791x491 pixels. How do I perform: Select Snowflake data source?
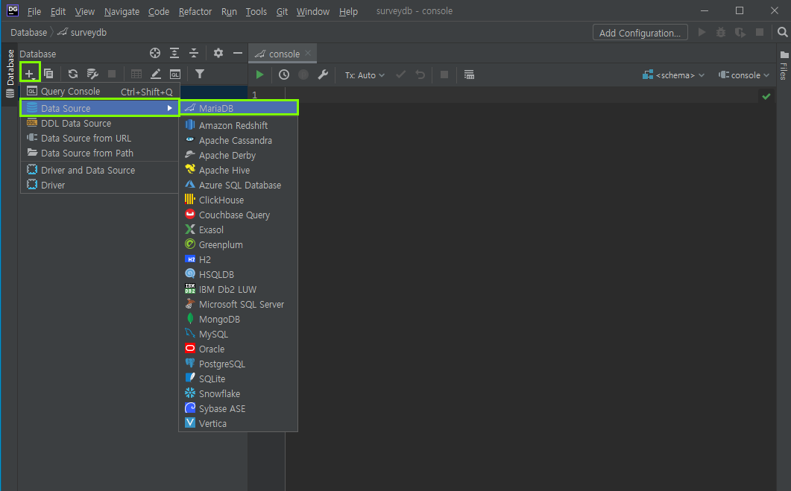click(x=239, y=393)
